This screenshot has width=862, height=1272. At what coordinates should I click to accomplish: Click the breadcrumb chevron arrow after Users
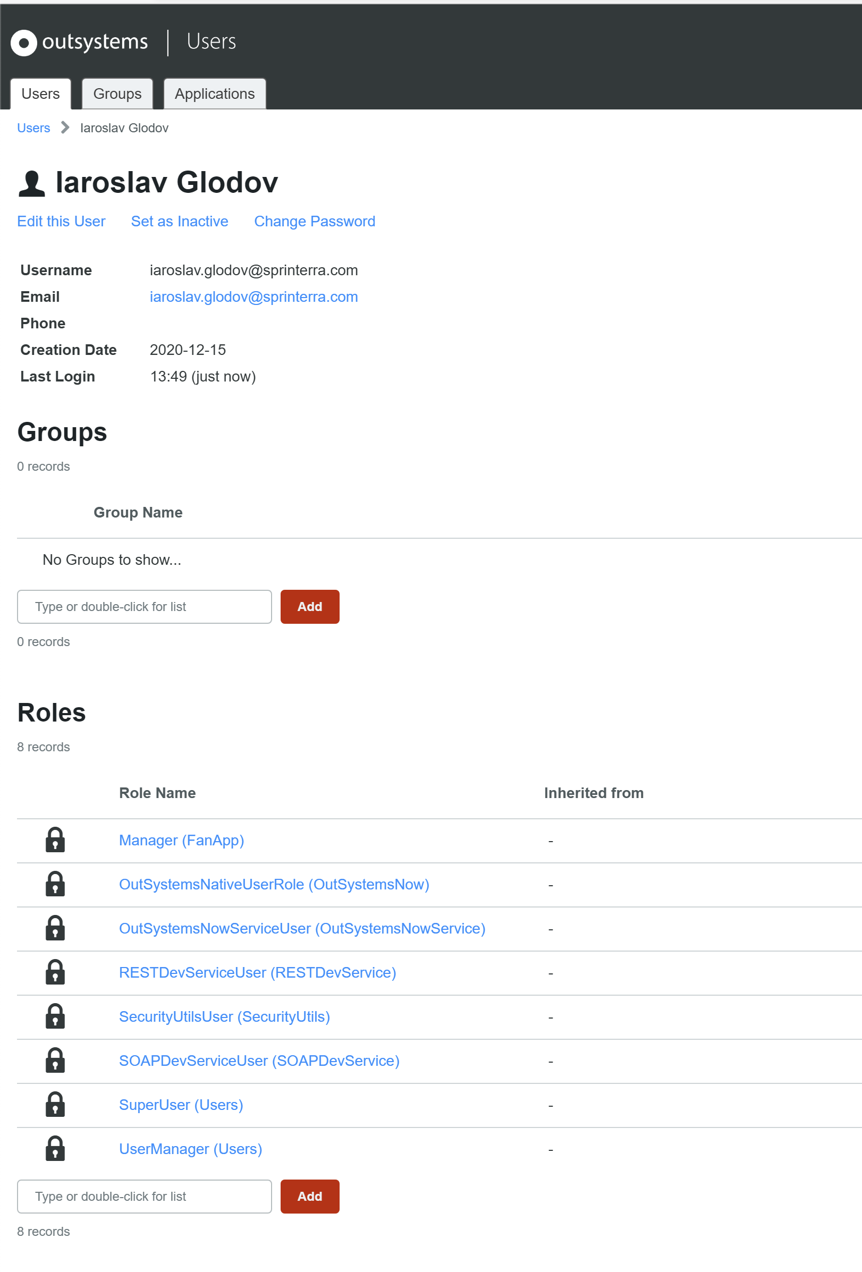point(65,128)
